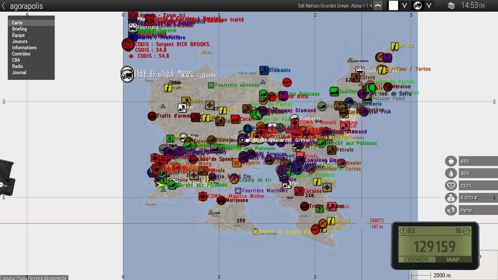Click the Trader de lingots d'or icon
This screenshot has width=498, height=280.
click(x=255, y=232)
